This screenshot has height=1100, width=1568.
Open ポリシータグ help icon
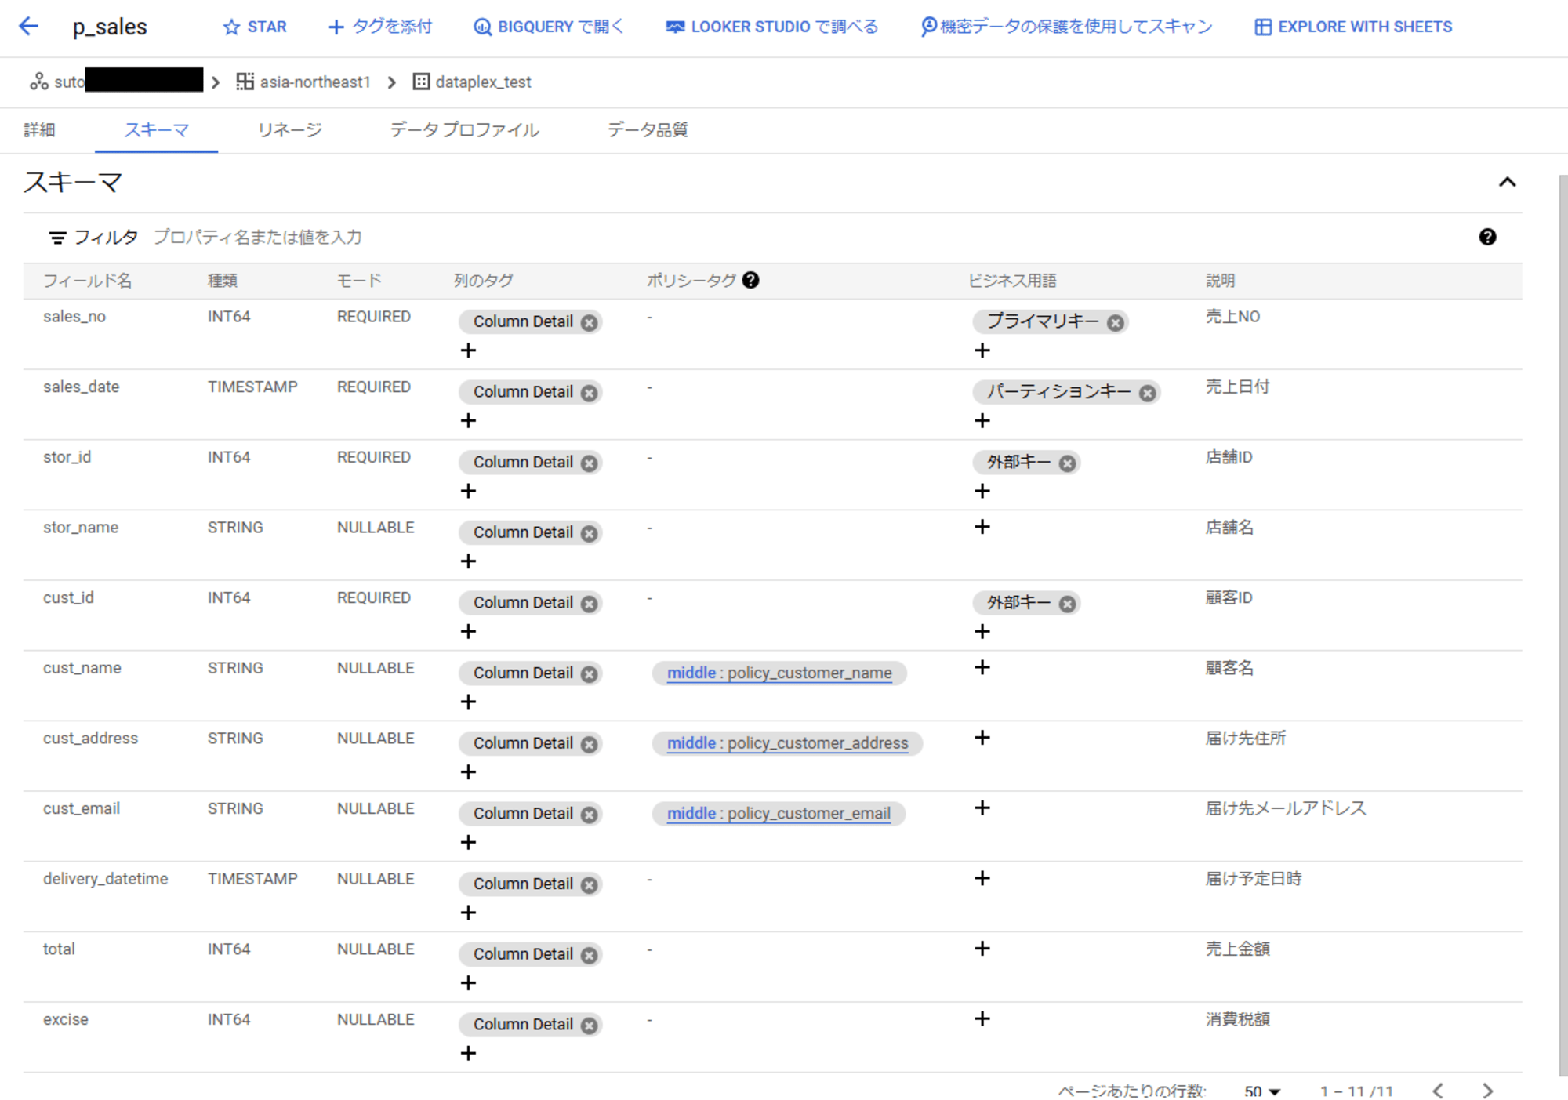[750, 280]
